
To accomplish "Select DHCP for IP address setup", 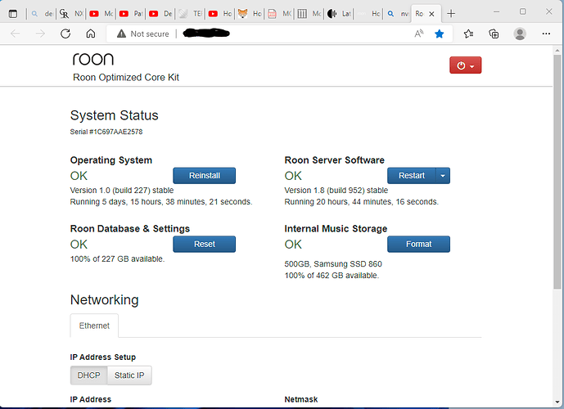I will coord(88,375).
